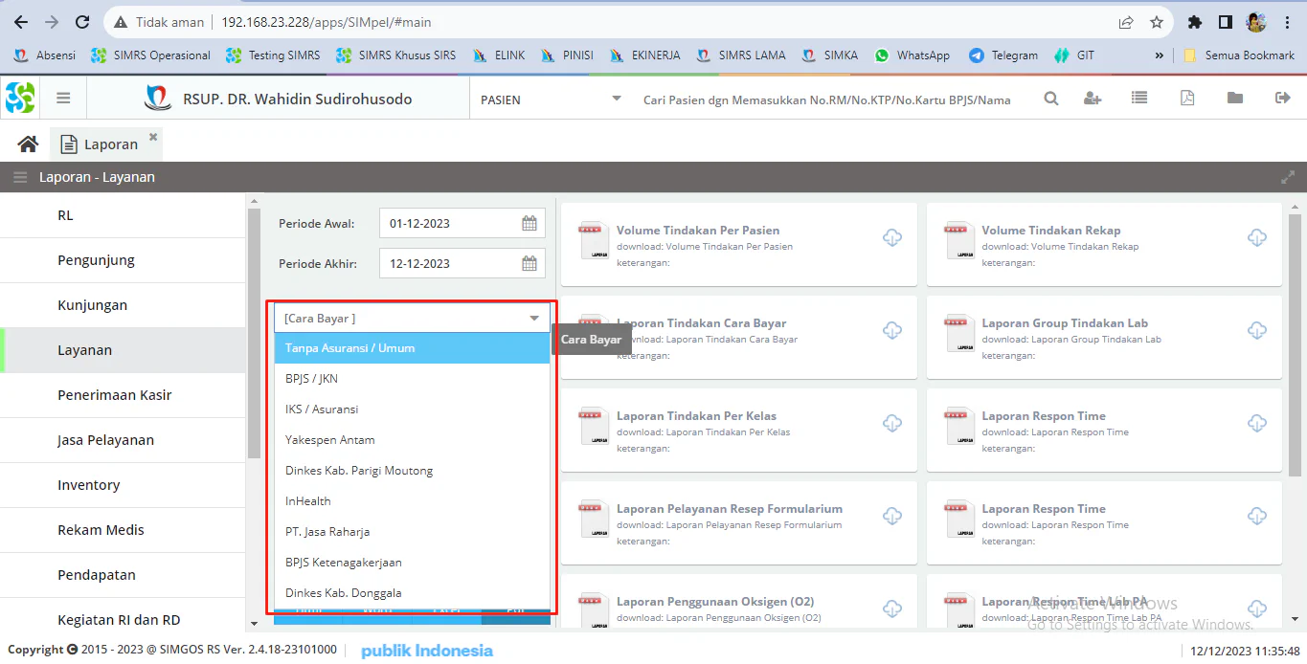Open the browser extensions puzzle icon
Screen dimensions: 1307x664
(x=1194, y=22)
